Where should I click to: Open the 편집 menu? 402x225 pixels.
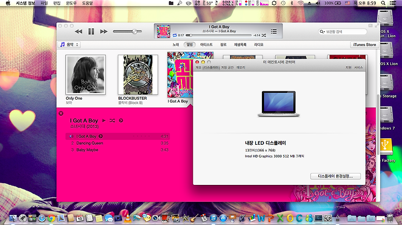56,3
